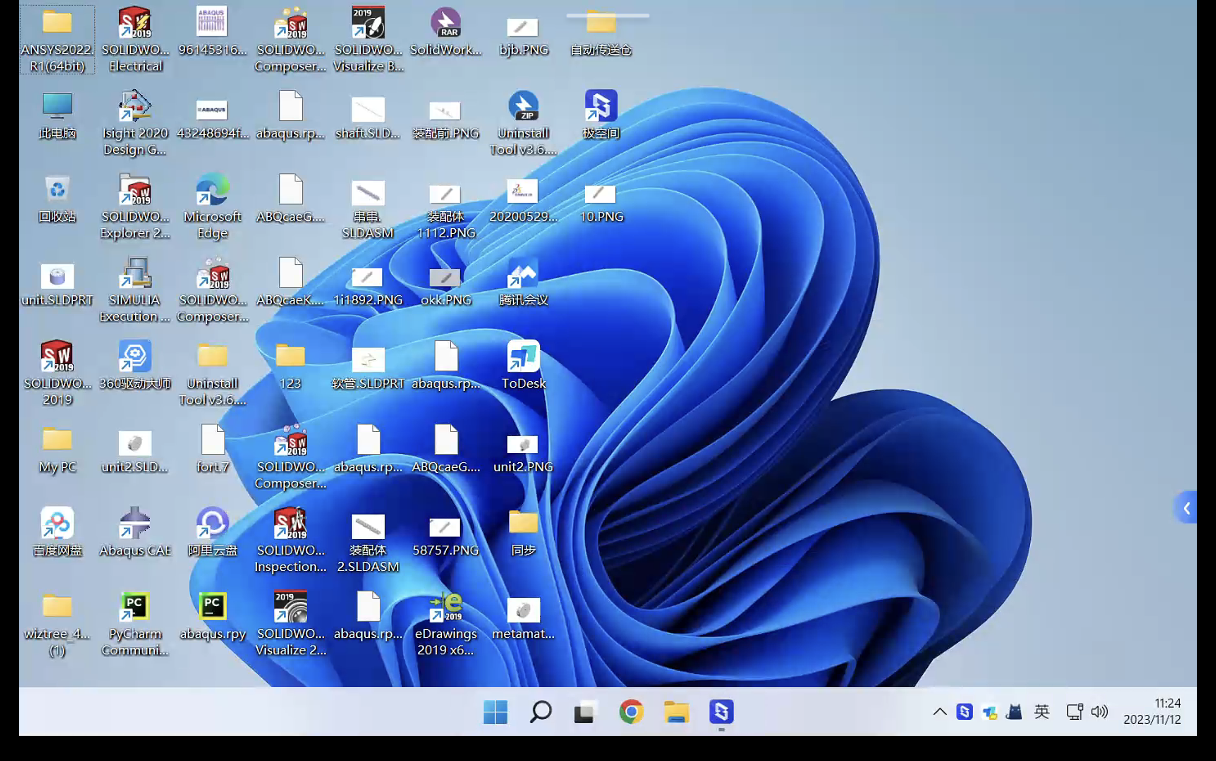Select Uninstall Tool v3.6 ZIP archive
Screen dimensions: 1216x761
pos(524,123)
